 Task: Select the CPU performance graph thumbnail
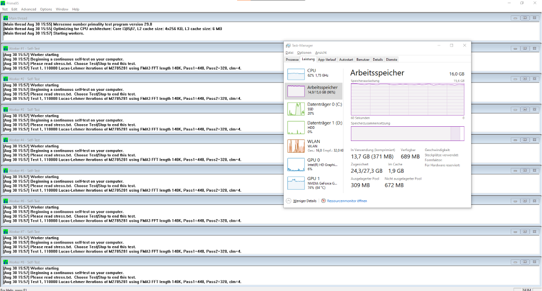pos(296,74)
